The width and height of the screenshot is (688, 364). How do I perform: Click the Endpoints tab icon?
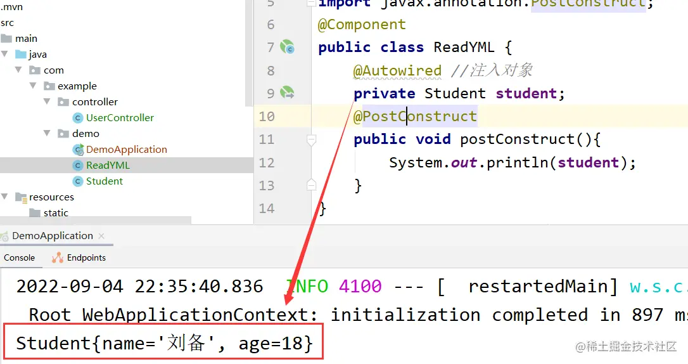tap(58, 257)
